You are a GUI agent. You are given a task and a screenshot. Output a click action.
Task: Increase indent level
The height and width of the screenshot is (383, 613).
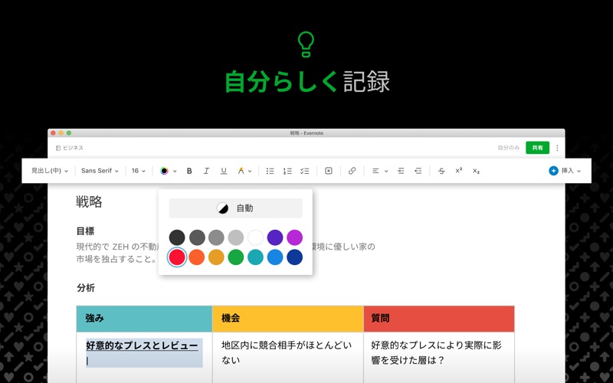click(x=401, y=171)
